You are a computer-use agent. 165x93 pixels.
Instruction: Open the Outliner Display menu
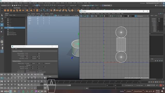coord(6,15)
